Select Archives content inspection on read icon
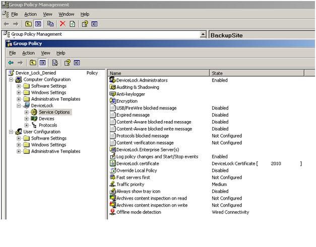 (x=112, y=198)
